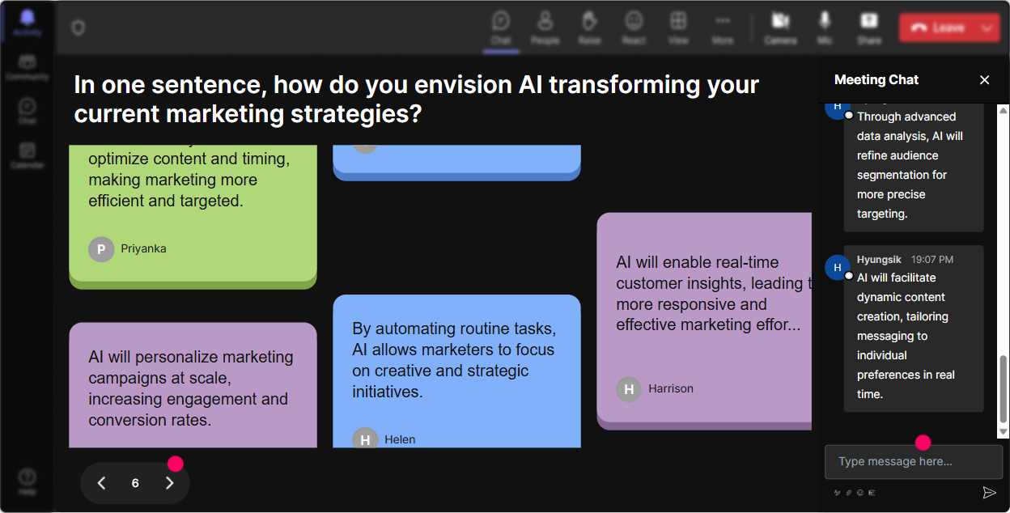The image size is (1010, 513).
Task: Click the Meeting Chat scrollbar thumb
Action: (1004, 388)
